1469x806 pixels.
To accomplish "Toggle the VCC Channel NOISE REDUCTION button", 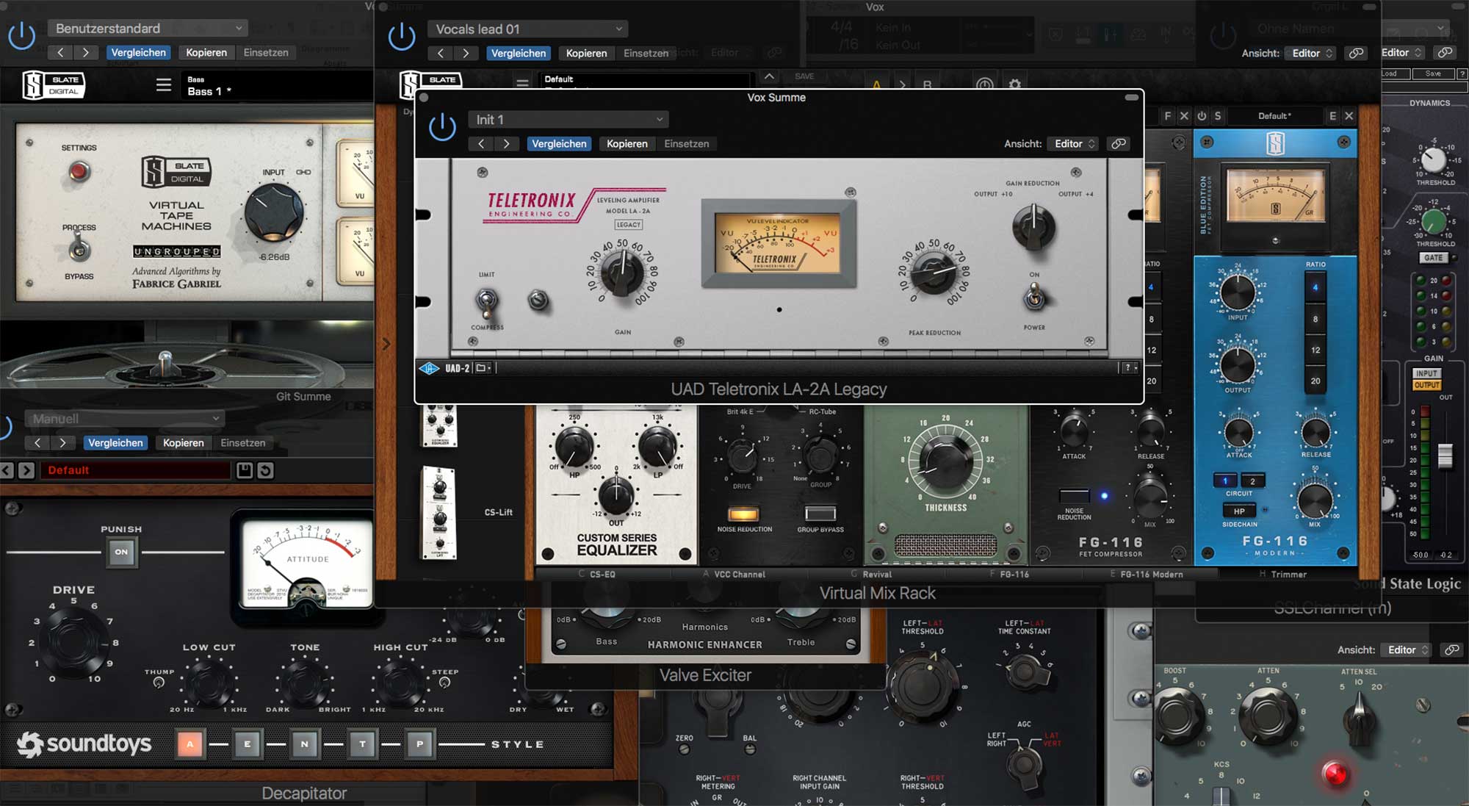I will [x=743, y=514].
